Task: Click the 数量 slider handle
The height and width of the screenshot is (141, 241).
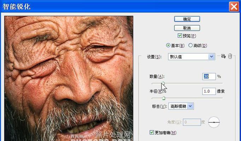Action: (x=163, y=83)
